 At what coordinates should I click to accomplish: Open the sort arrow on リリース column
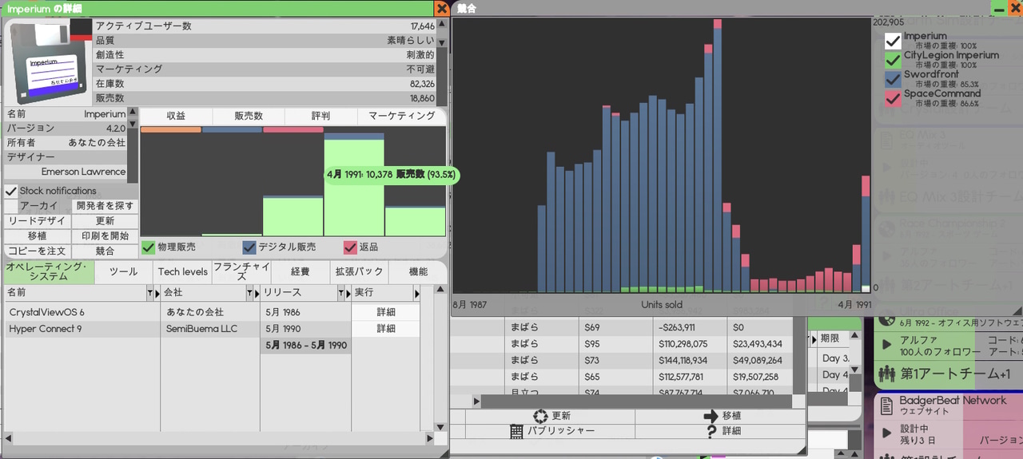(348, 294)
